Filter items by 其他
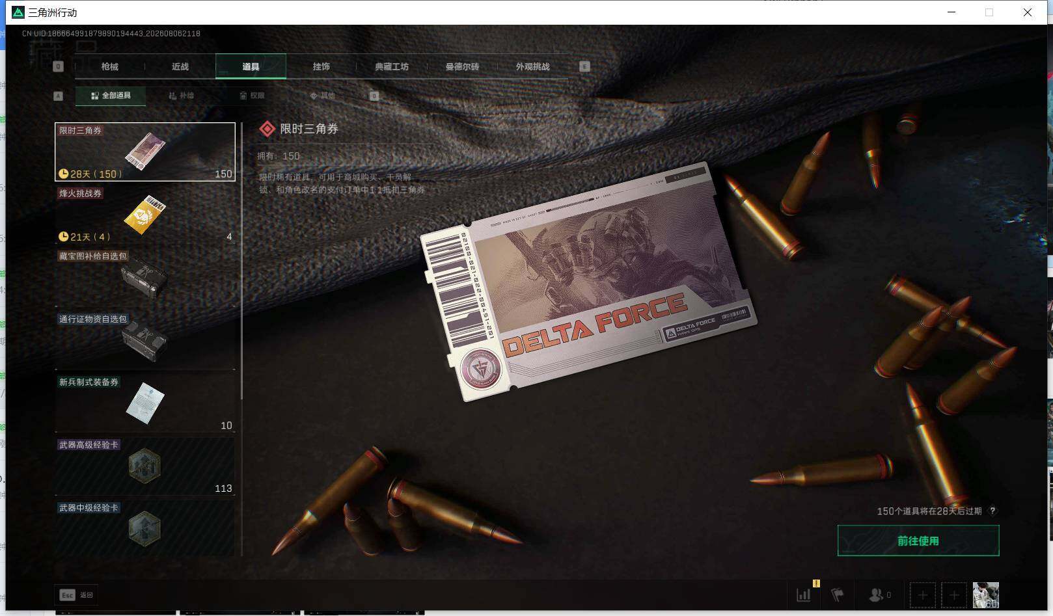 coord(322,96)
